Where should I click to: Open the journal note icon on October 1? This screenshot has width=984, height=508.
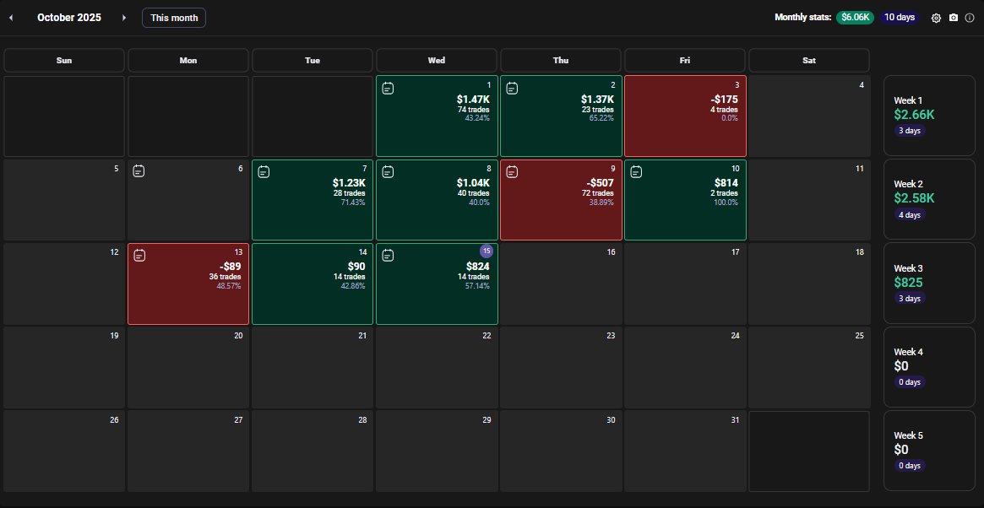coord(388,89)
